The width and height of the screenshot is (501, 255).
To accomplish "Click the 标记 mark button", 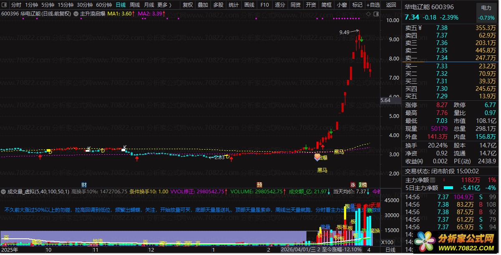I will point(357,5).
